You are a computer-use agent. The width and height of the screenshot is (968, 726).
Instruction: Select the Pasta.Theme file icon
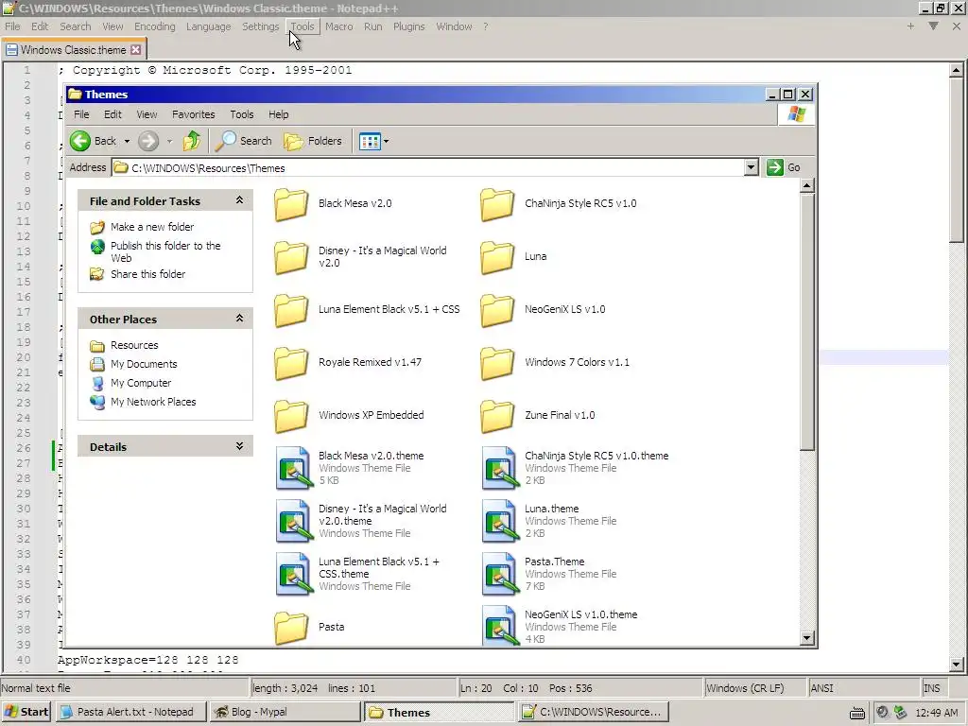[x=499, y=574]
